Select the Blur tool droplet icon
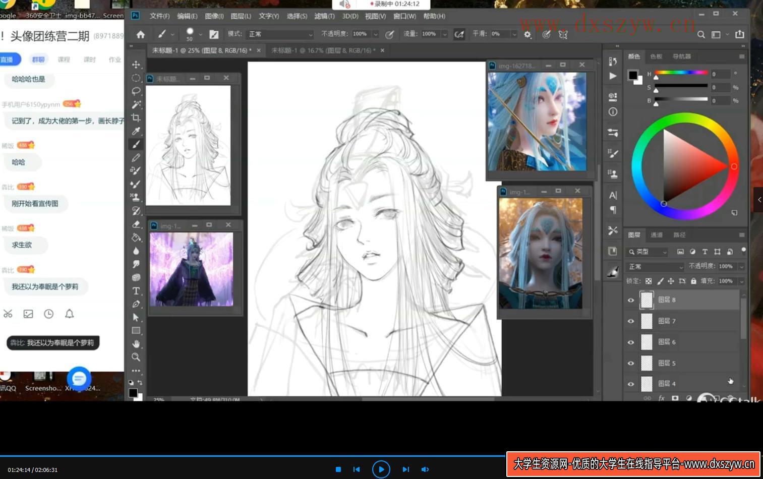 point(136,251)
